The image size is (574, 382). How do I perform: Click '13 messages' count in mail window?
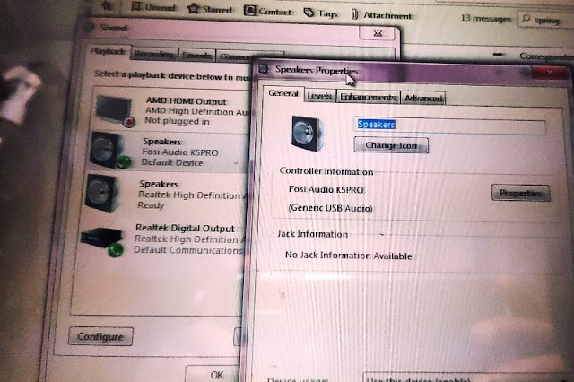(486, 18)
